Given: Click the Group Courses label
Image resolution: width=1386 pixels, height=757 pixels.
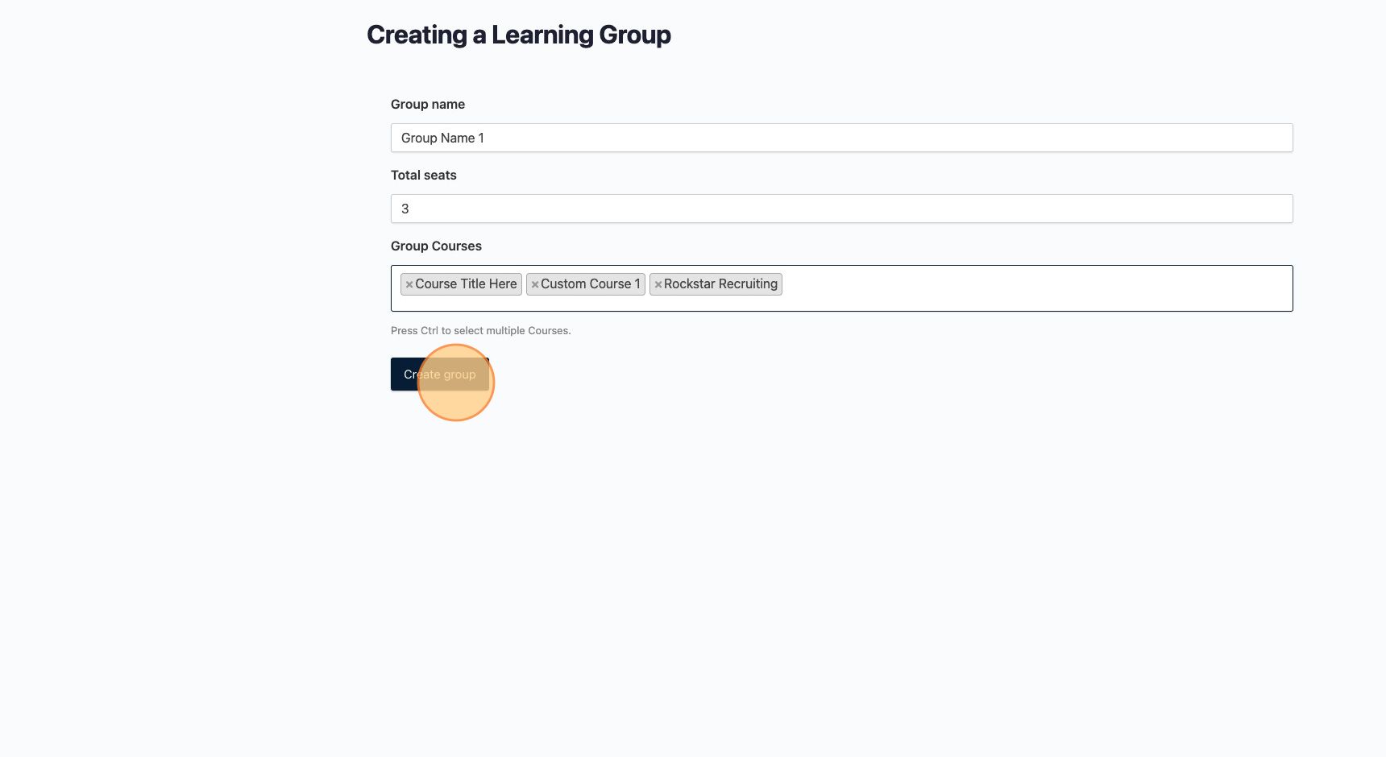Looking at the screenshot, I should click(436, 246).
